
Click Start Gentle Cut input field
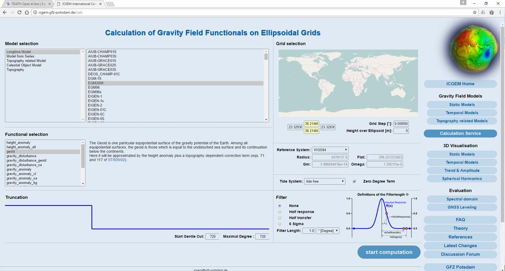pos(213,236)
